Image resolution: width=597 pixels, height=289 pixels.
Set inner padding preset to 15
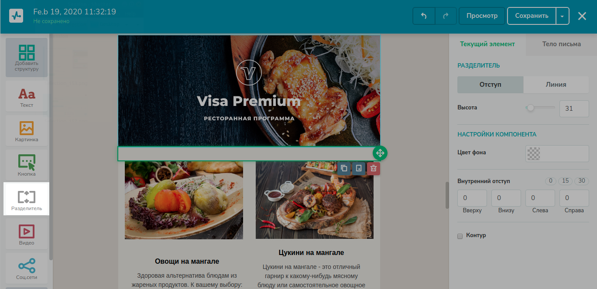pos(566,181)
